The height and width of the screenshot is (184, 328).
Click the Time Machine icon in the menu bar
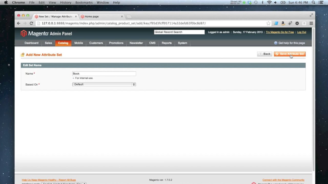256,3
